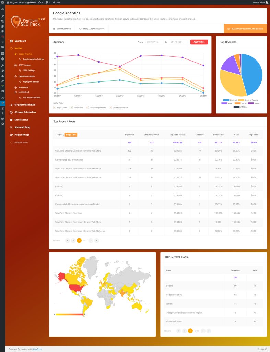Toggle the Referral legend color swatch
The height and width of the screenshot is (352, 270).
coord(226,100)
